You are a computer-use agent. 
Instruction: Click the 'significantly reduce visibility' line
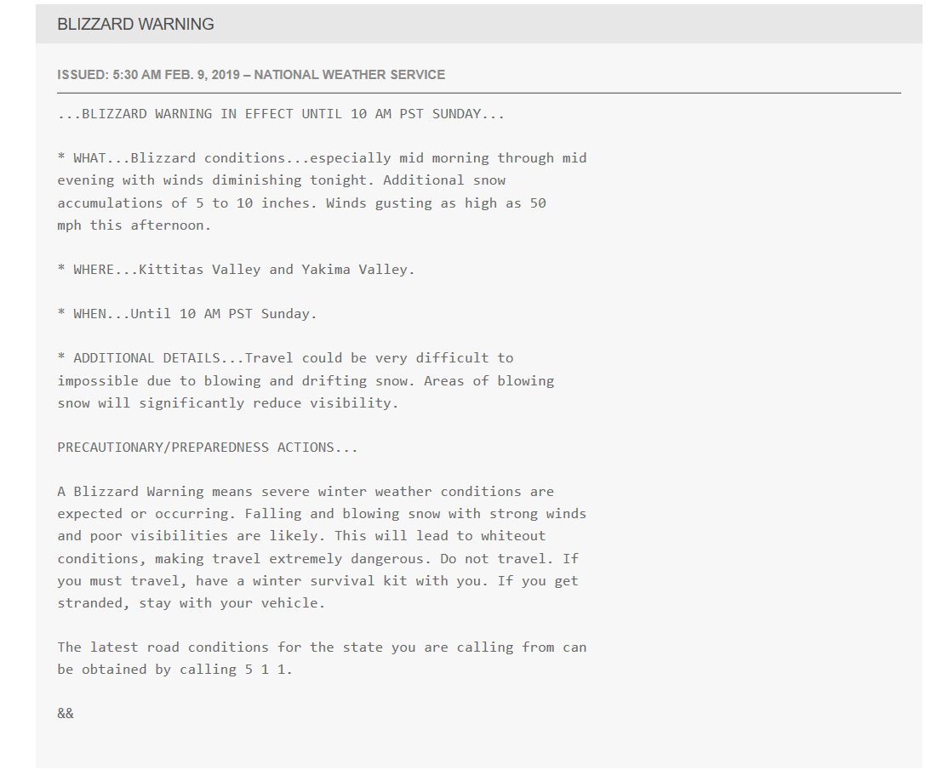[228, 403]
